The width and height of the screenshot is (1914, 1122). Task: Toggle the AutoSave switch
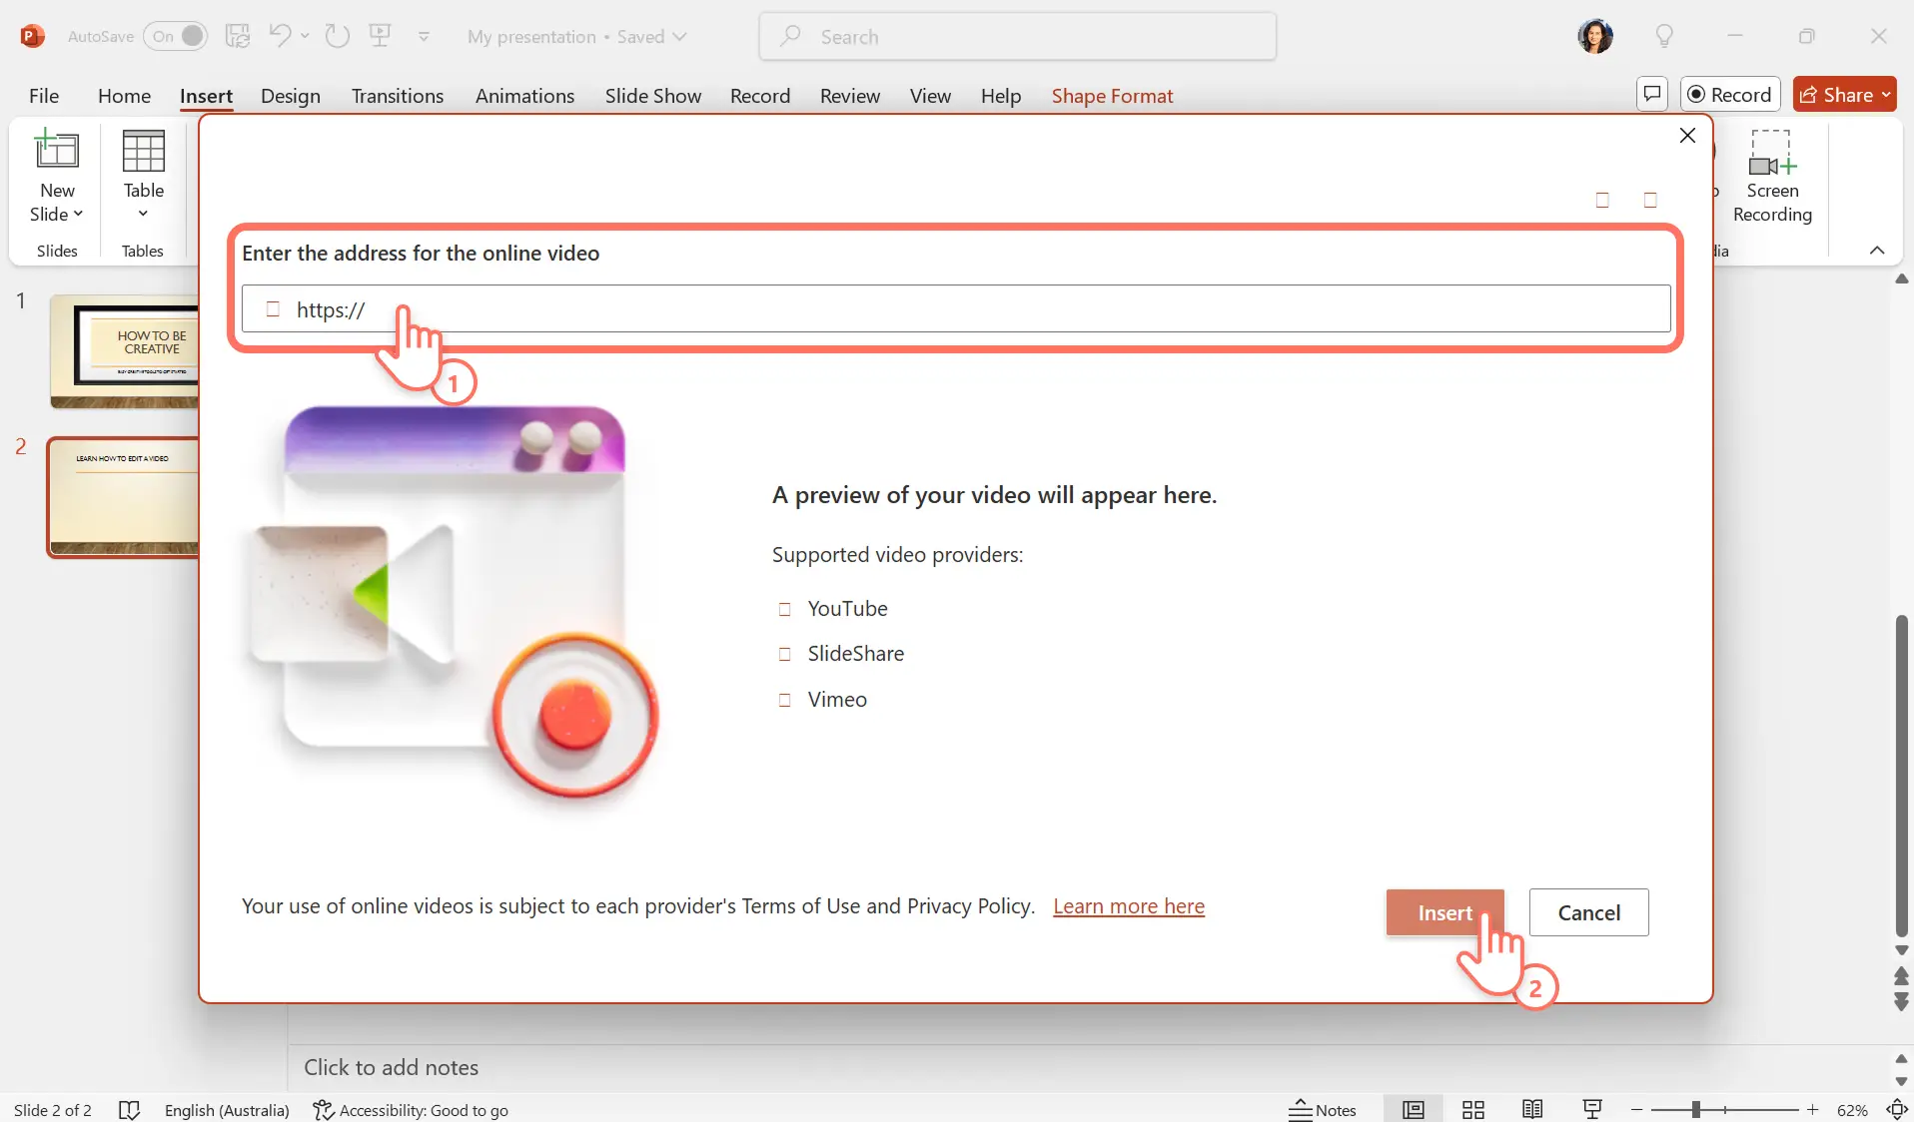point(175,37)
